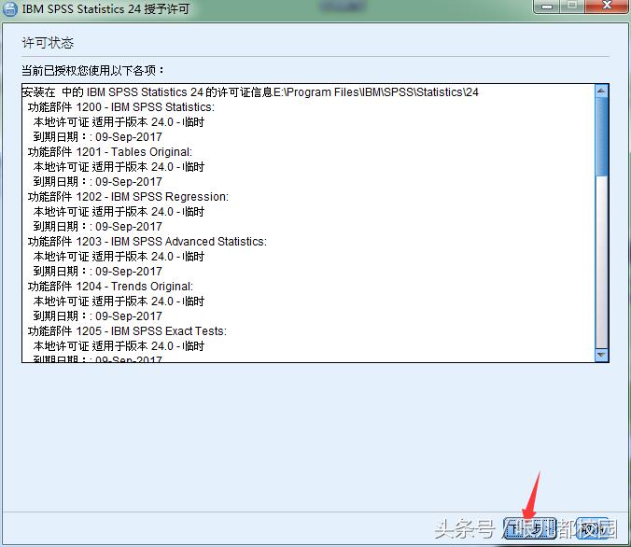The image size is (631, 547).
Task: Click the 当前已授权您使用以下各项 label
Action: [x=93, y=70]
